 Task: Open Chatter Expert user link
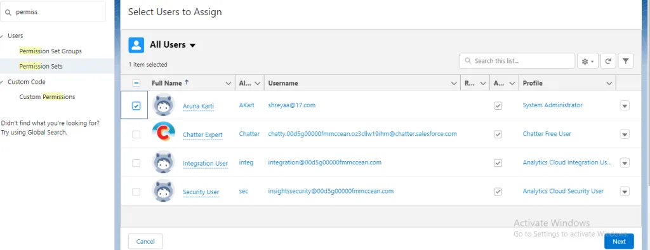(202, 135)
